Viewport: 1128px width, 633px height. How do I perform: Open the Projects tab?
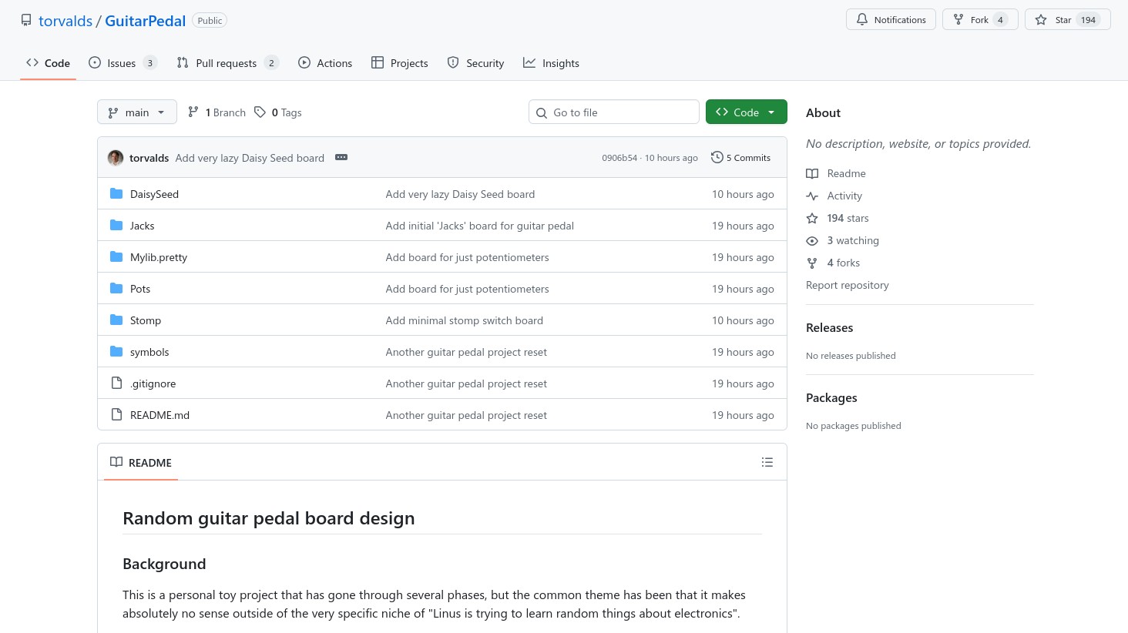400,63
